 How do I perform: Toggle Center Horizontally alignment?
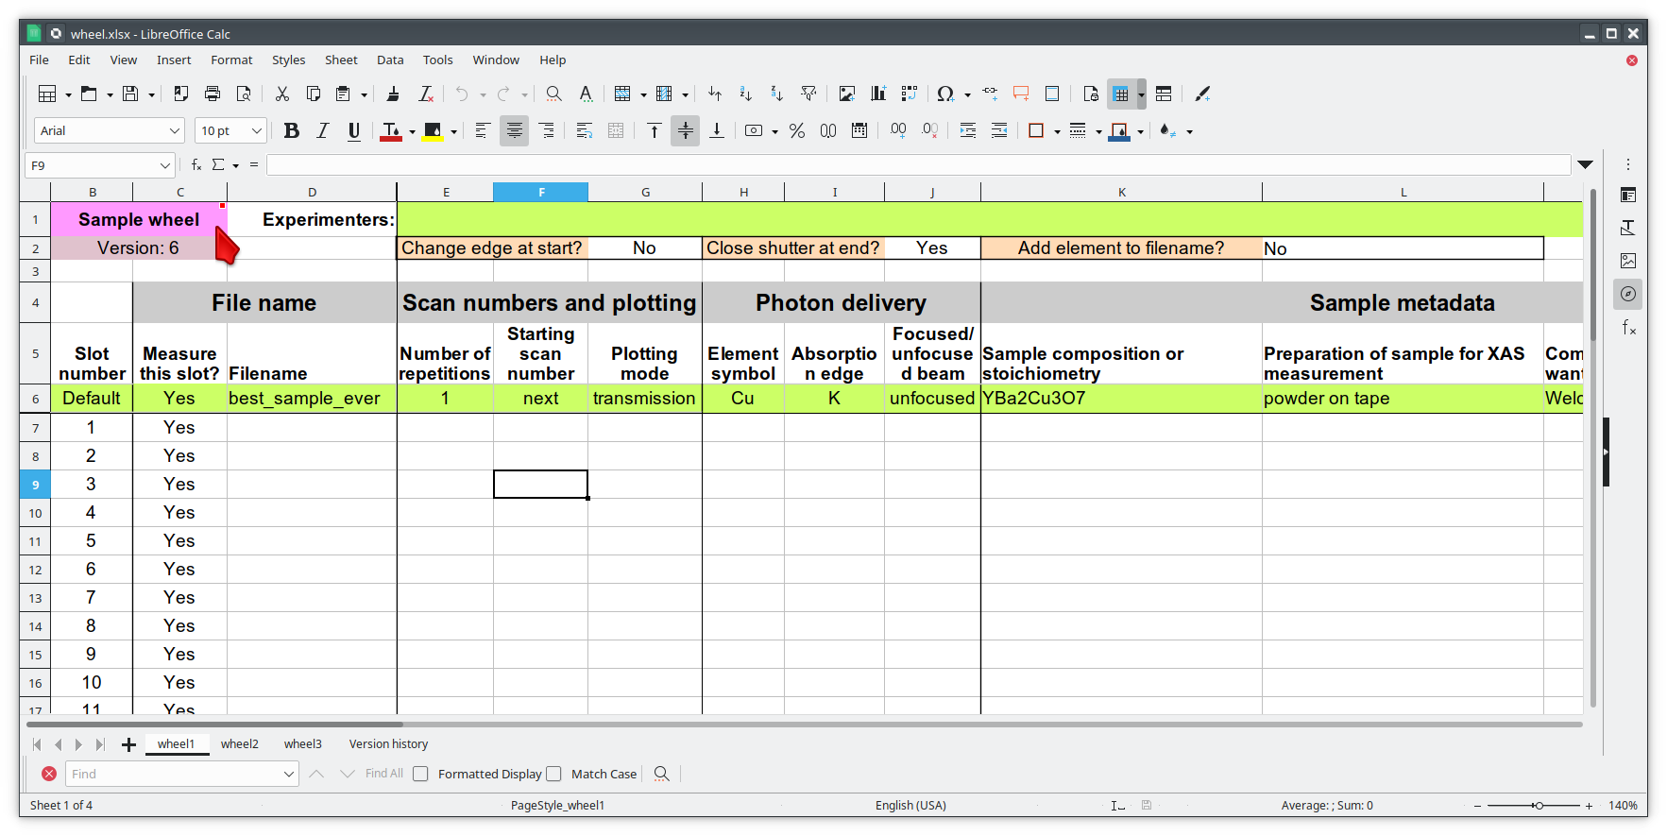tap(515, 130)
